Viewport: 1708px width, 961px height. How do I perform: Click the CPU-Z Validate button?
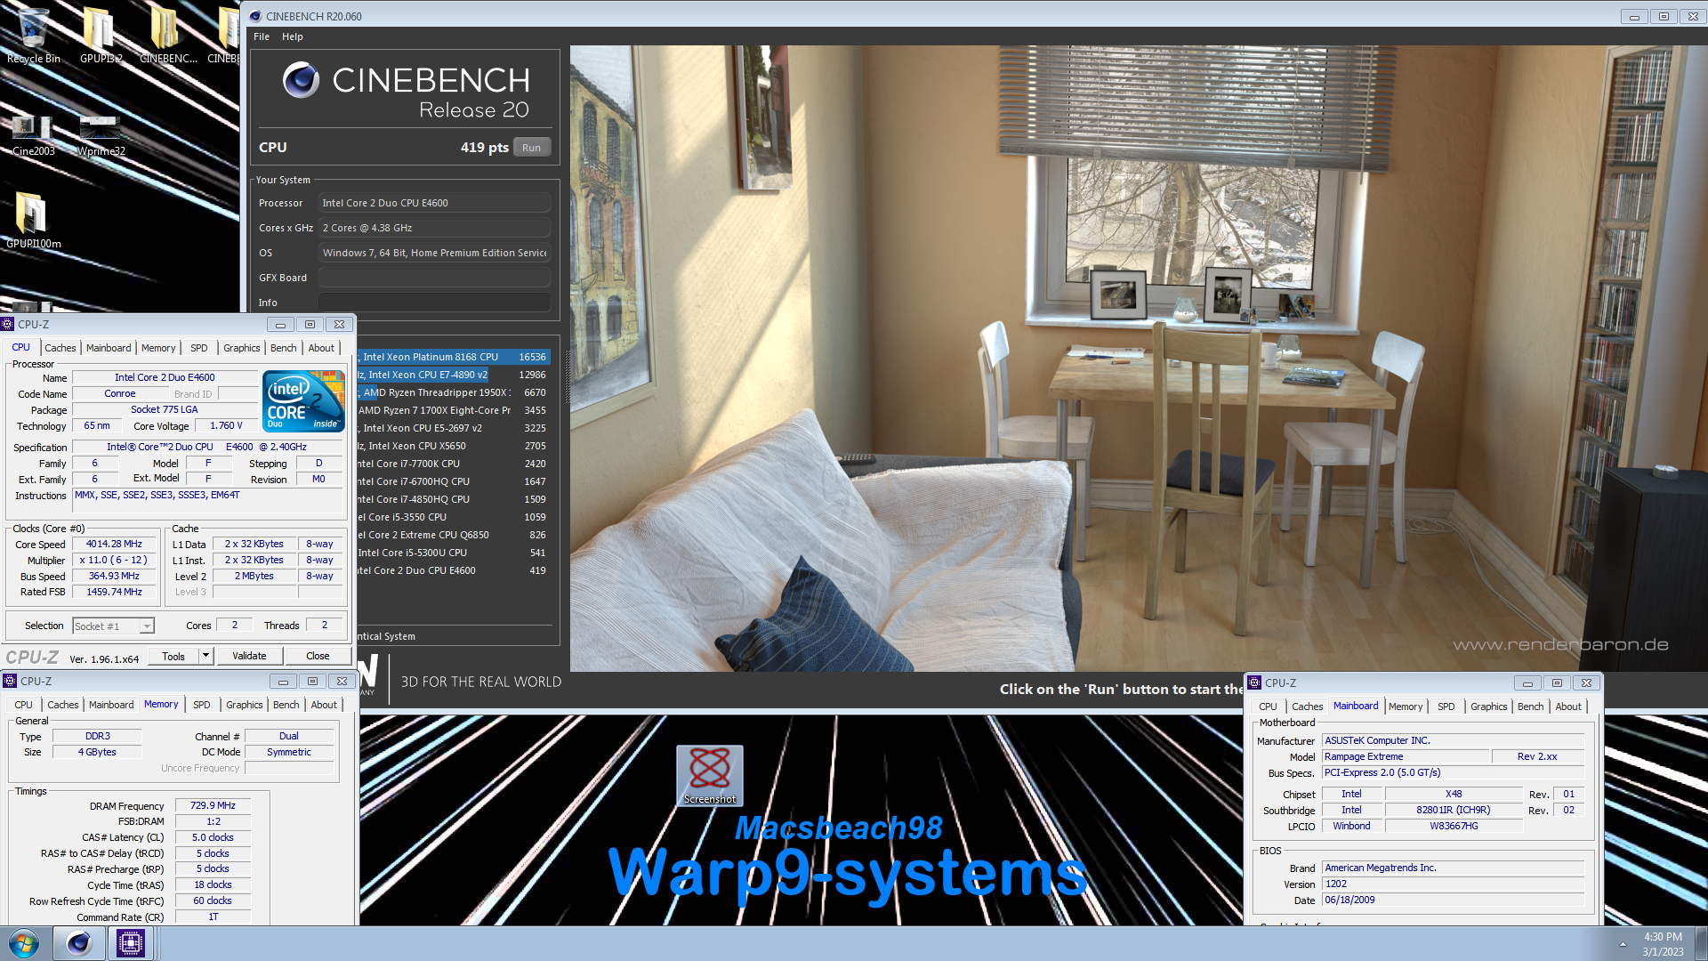[x=249, y=656]
